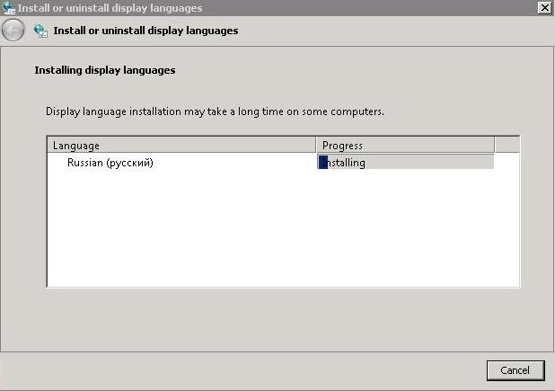Image resolution: width=555 pixels, height=391 pixels.
Task: Click the empty area of the language list
Action: click(x=283, y=228)
